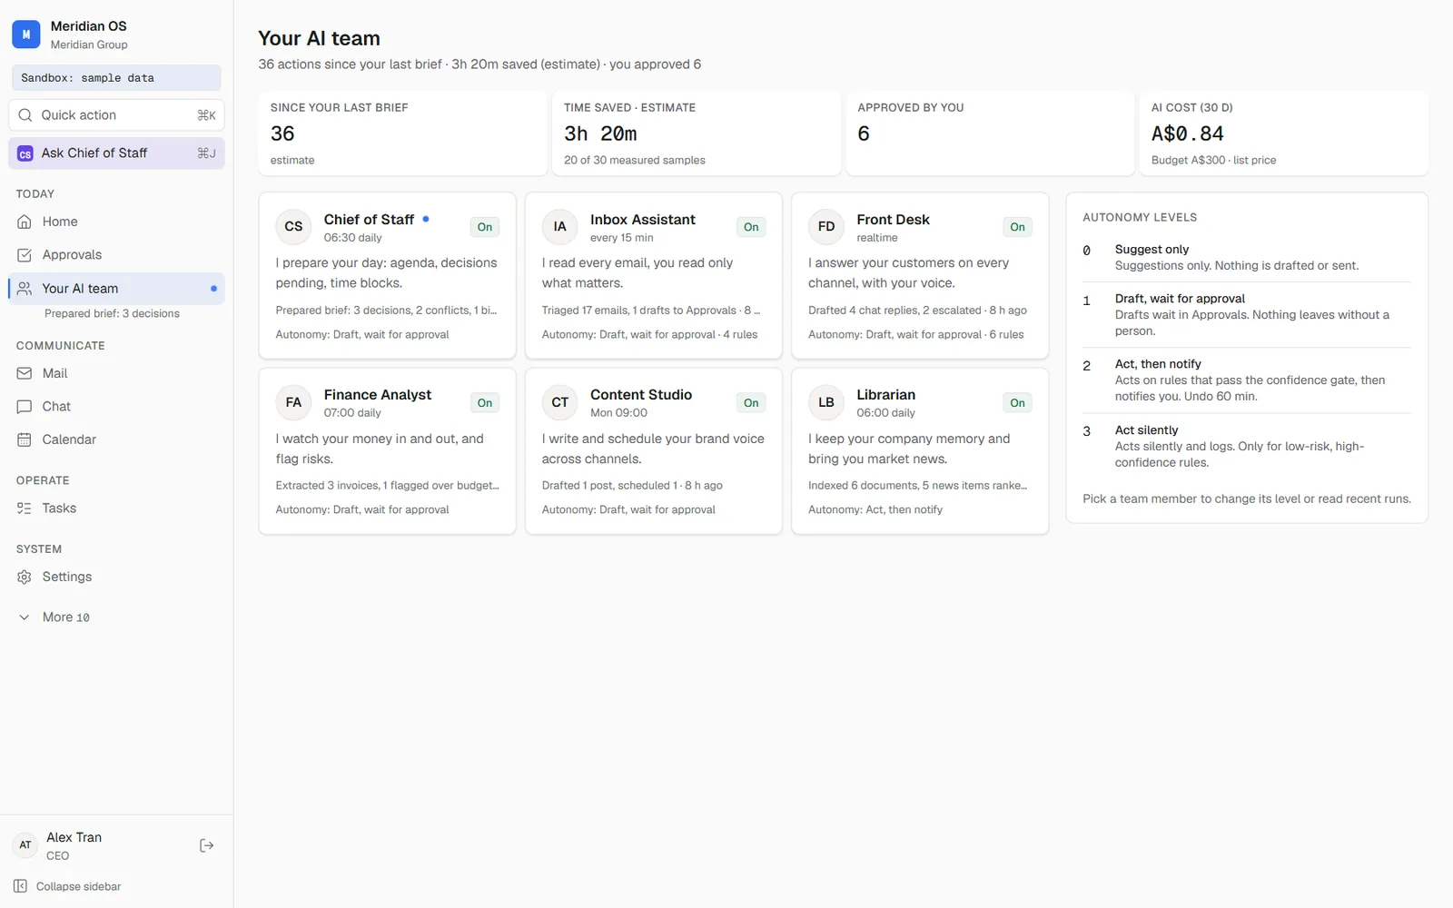This screenshot has height=908, width=1453.
Task: Click the FA avatar on Finance Analyst card
Action: pos(293,402)
